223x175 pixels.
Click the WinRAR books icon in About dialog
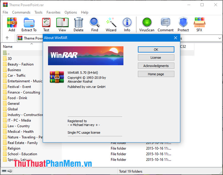click(57, 77)
